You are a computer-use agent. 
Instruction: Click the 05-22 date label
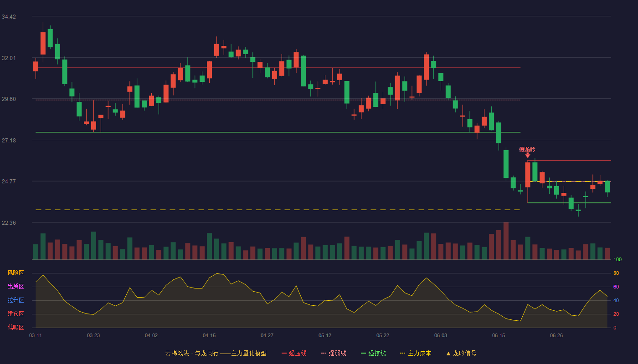click(383, 335)
